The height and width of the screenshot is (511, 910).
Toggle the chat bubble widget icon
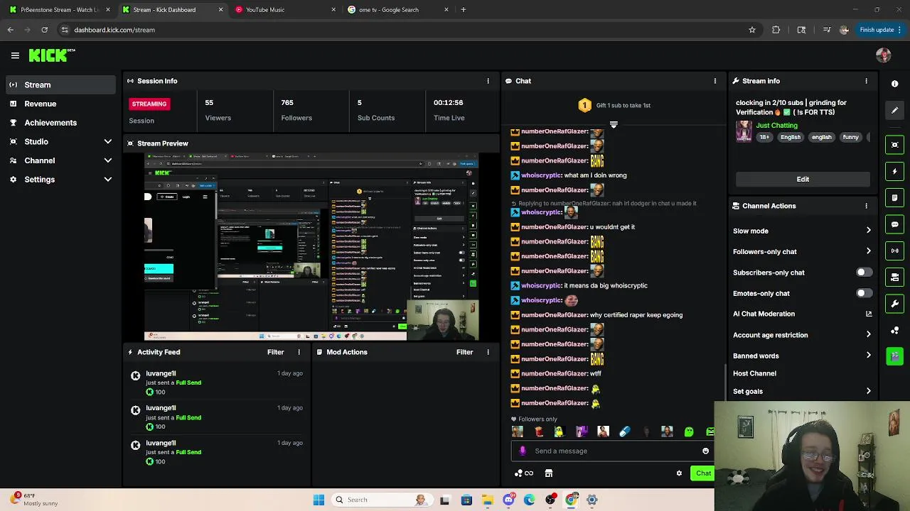pos(894,224)
